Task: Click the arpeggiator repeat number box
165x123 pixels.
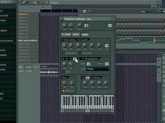Action: point(107,64)
